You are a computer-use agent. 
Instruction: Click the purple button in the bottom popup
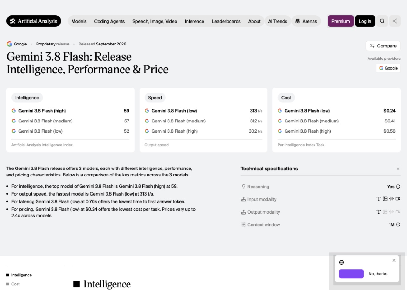[x=351, y=274]
